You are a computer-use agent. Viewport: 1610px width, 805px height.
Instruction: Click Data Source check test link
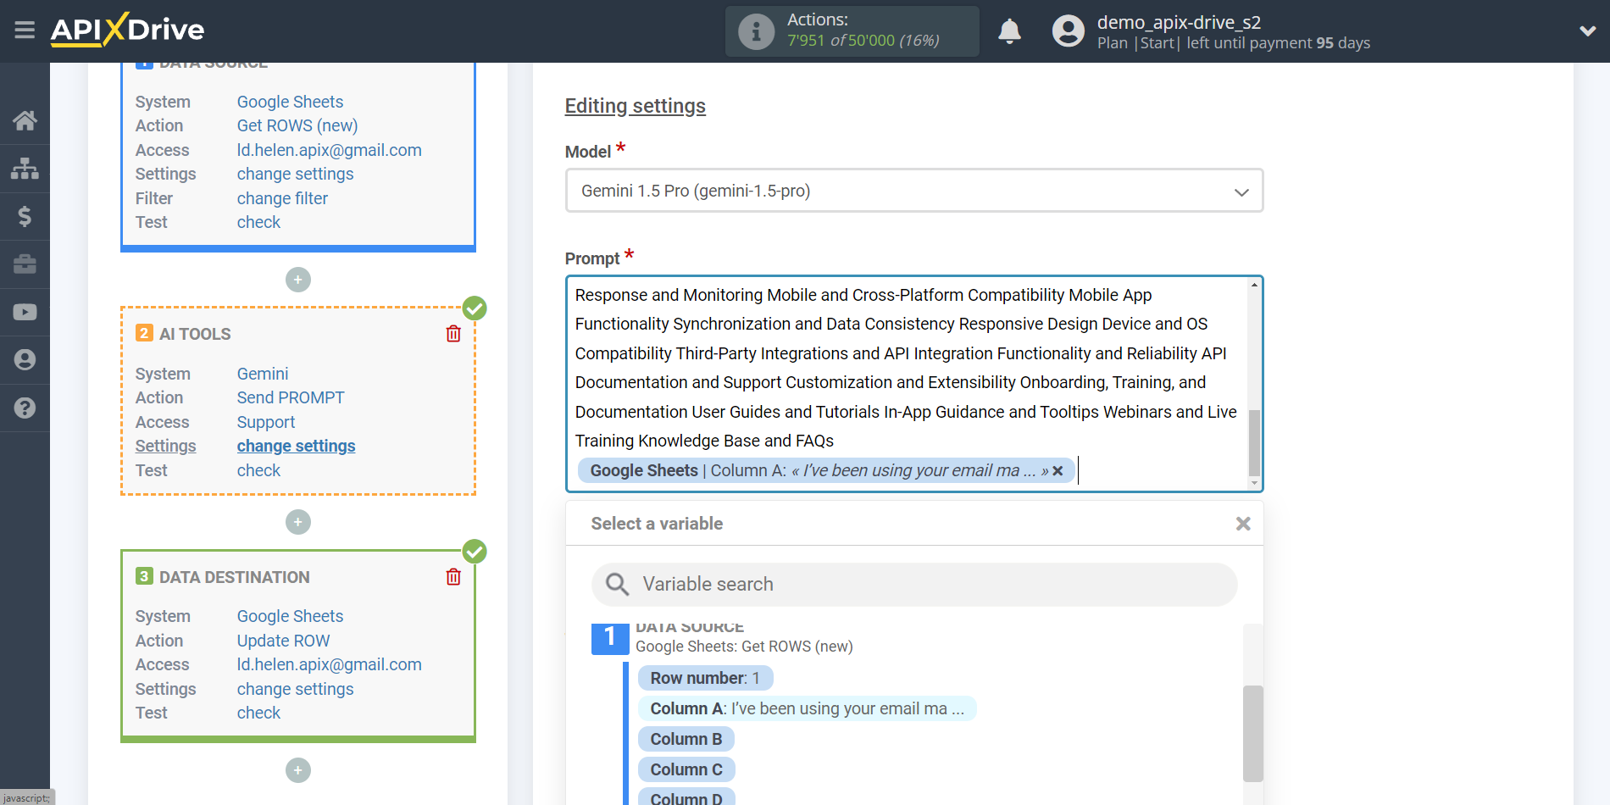258,222
